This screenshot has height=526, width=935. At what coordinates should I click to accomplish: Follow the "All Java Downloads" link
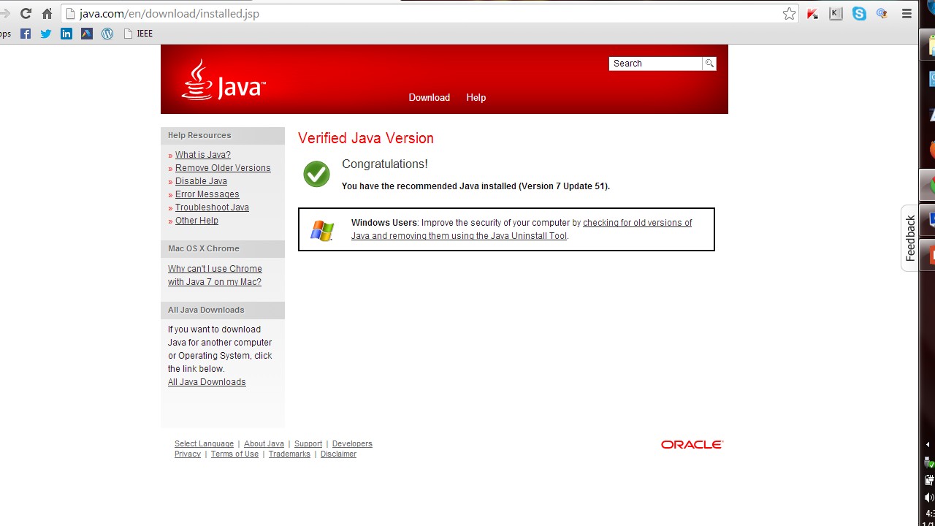coord(207,382)
